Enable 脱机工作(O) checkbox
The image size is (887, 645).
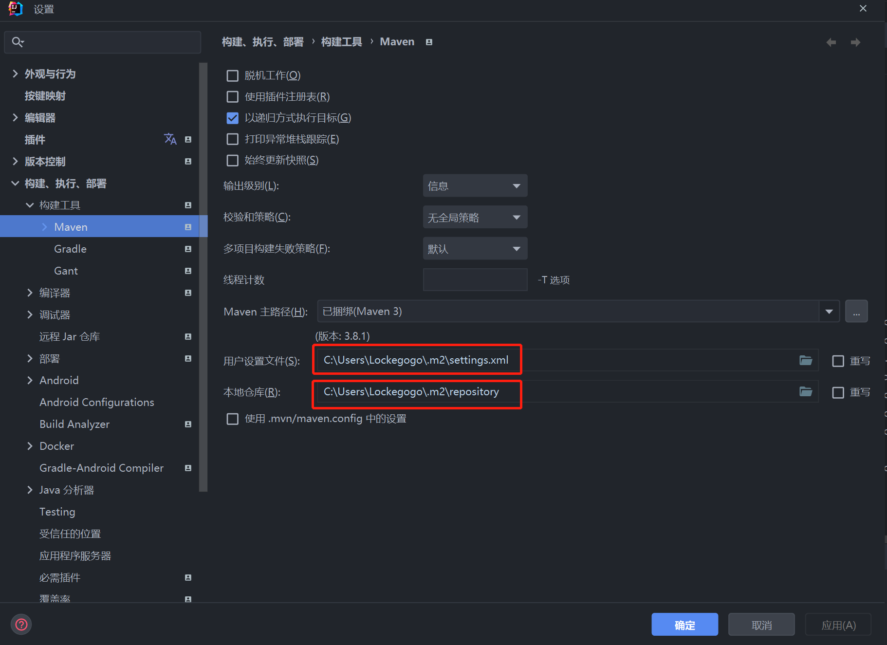pos(233,75)
